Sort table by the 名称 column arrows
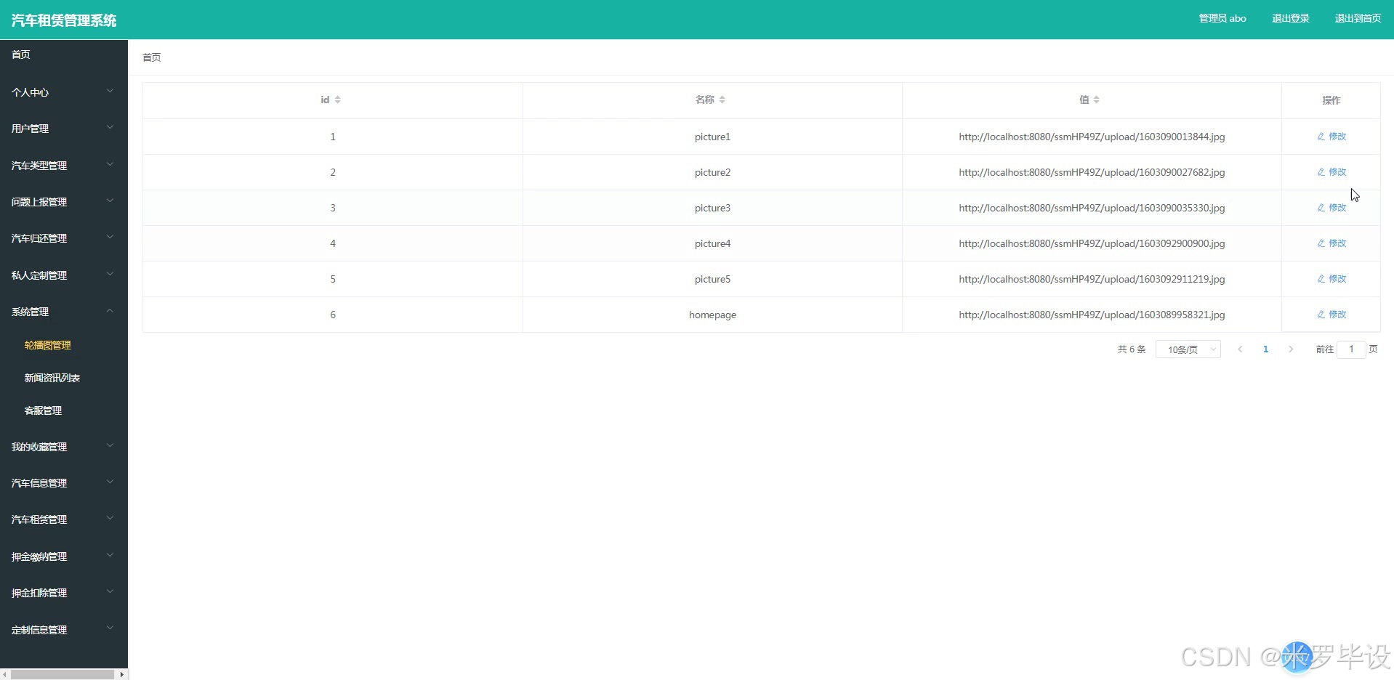The height and width of the screenshot is (680, 1394). (x=722, y=100)
